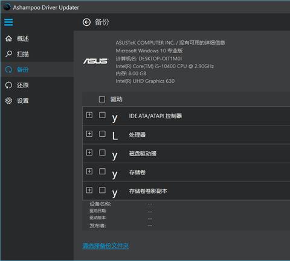The height and width of the screenshot is (261, 290).
Task: Click the 计算机名 DESKTOP-OIT1M0I text
Action: click(x=149, y=58)
